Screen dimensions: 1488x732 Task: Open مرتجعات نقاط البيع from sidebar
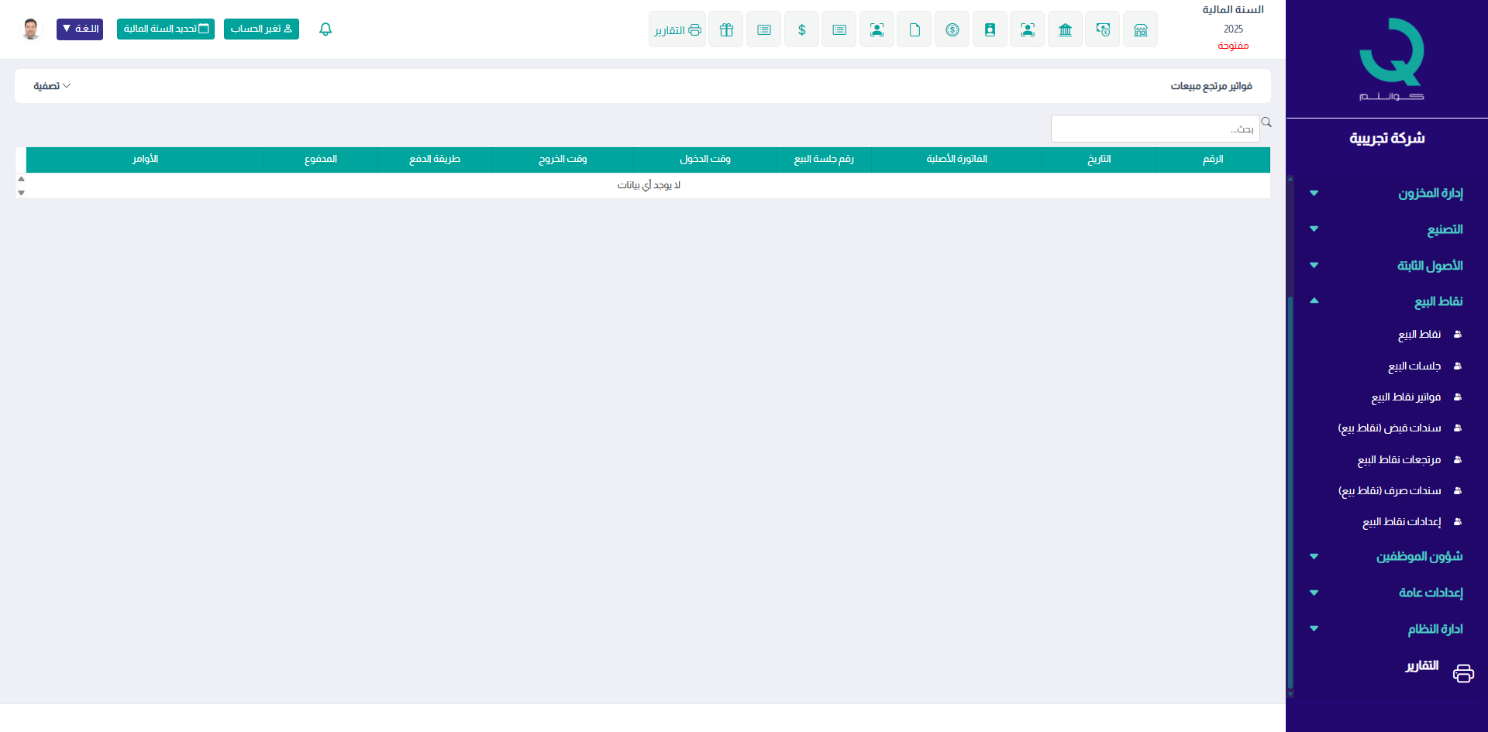(x=1399, y=459)
